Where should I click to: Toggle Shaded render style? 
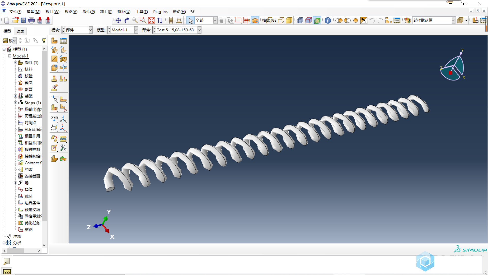click(289, 20)
